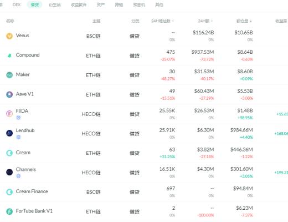This screenshot has width=288, height=222.
Task: Click Aave V1 24H amount $60.43M
Action: (204, 91)
